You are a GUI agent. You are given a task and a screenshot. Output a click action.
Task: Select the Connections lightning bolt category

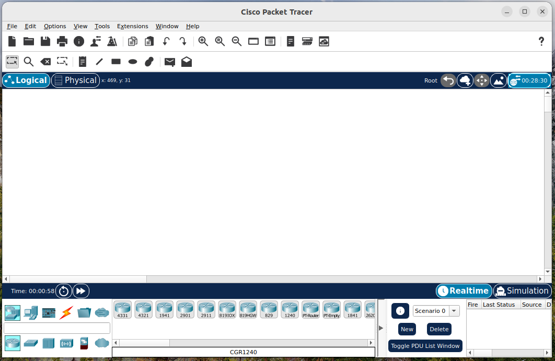click(x=66, y=313)
